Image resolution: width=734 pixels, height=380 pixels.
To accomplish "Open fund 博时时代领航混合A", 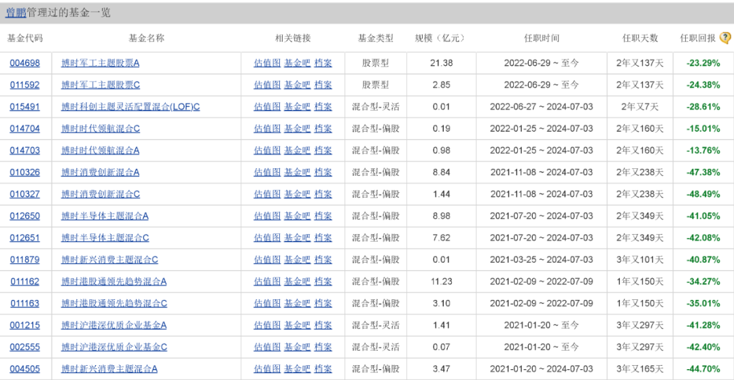I will 100,150.
